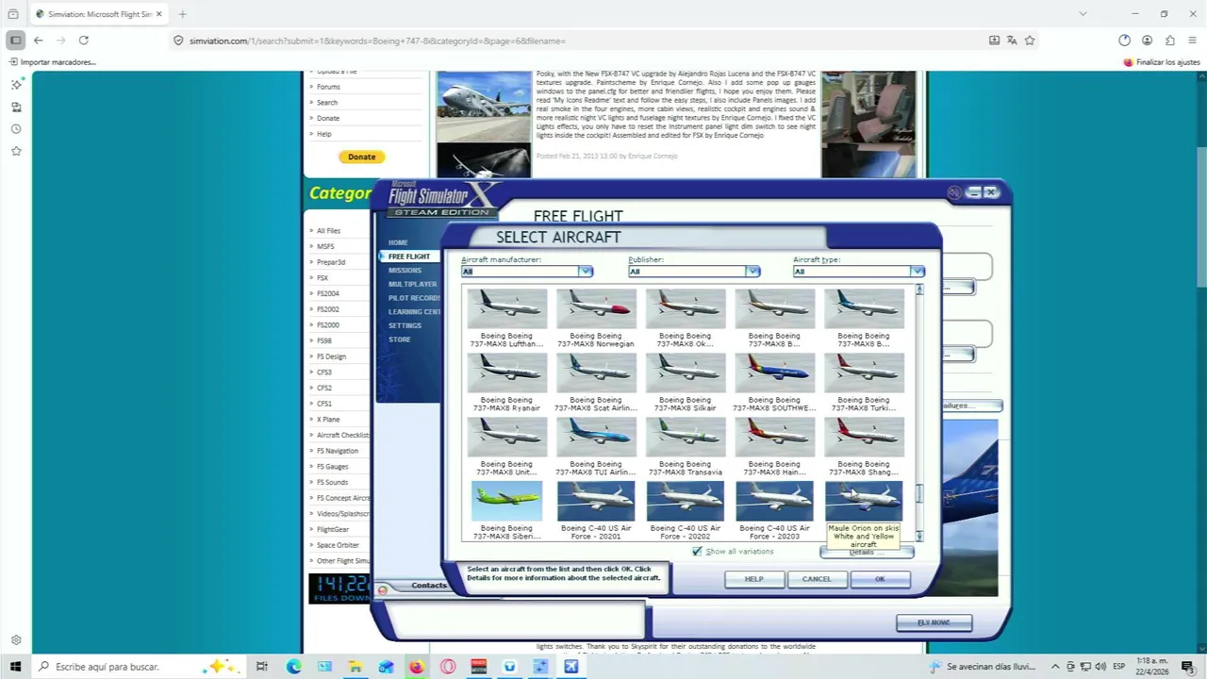Open the Windows Start menu

coord(15,667)
